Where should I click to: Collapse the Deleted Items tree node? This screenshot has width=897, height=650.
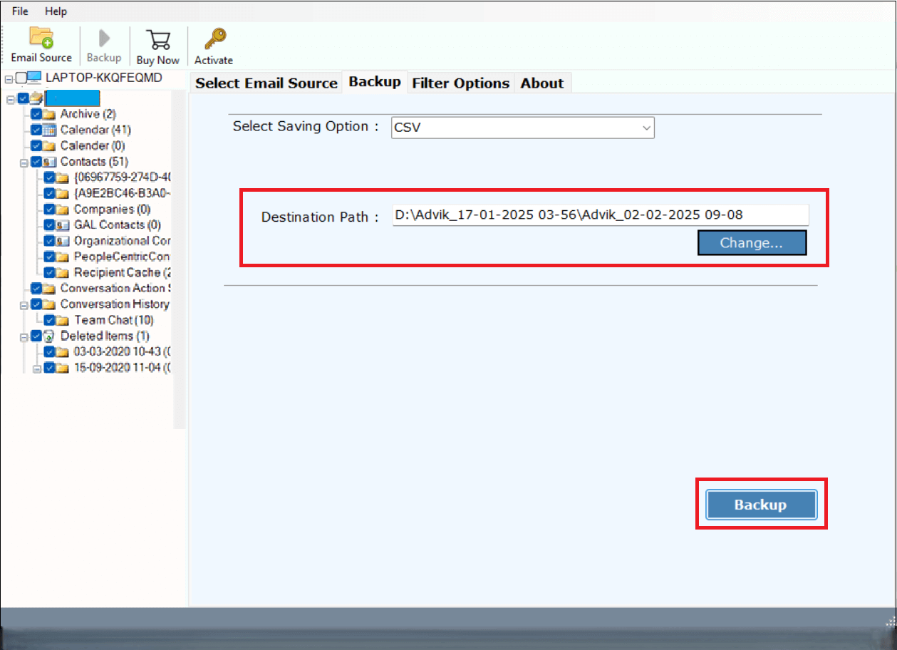click(24, 336)
